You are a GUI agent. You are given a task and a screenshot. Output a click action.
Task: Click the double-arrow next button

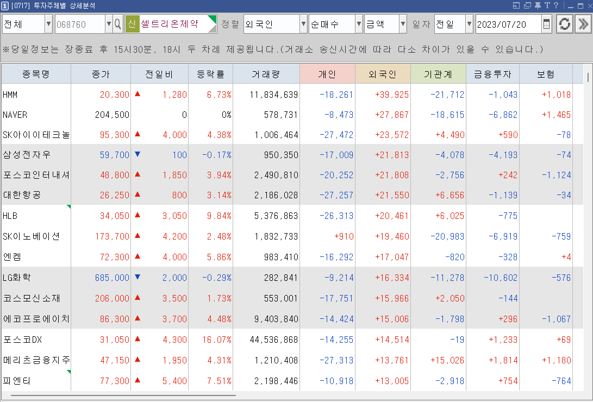click(583, 24)
